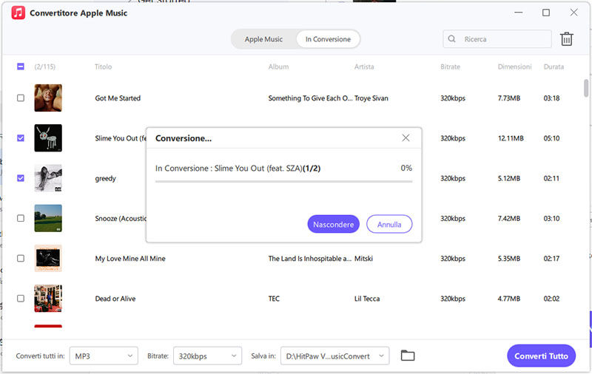The height and width of the screenshot is (374, 592).
Task: Open the 320kbps bitrate dropdown
Action: tap(207, 356)
